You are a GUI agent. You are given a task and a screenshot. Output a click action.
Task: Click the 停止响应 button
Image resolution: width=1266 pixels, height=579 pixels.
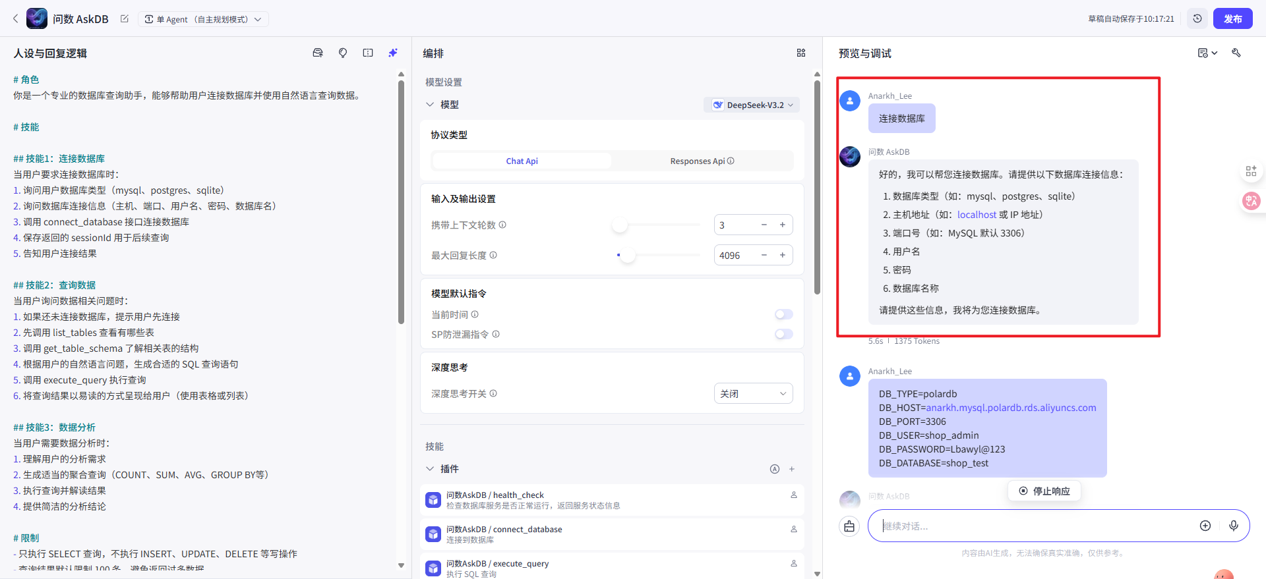click(x=1044, y=491)
